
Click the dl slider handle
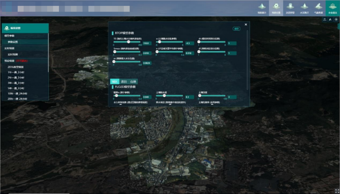coord(199,52)
